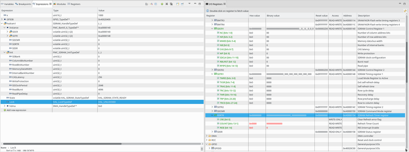Viewport: 409px width, 152px height.
Task: Select the CASLatency expression row
Action: 102,77
